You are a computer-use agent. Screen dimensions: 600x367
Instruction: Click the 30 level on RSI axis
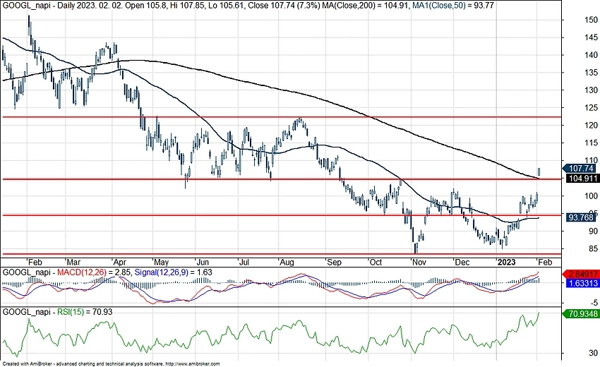pyautogui.click(x=594, y=352)
